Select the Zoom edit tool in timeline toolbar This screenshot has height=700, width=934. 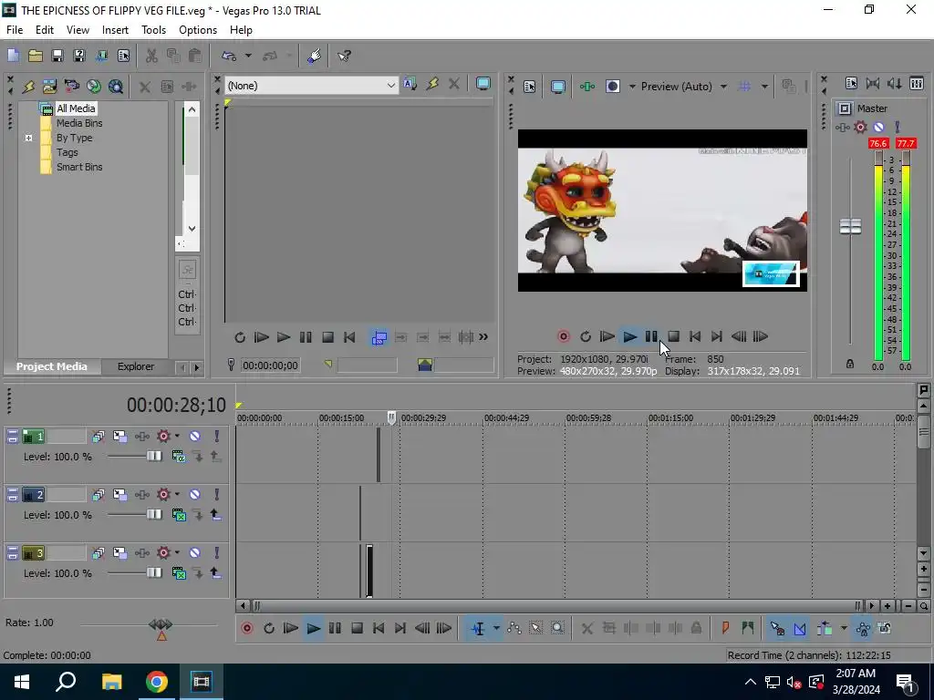click(x=557, y=628)
